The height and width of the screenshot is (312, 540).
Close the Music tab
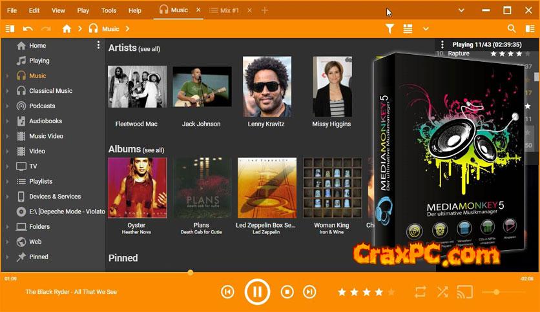coord(198,10)
